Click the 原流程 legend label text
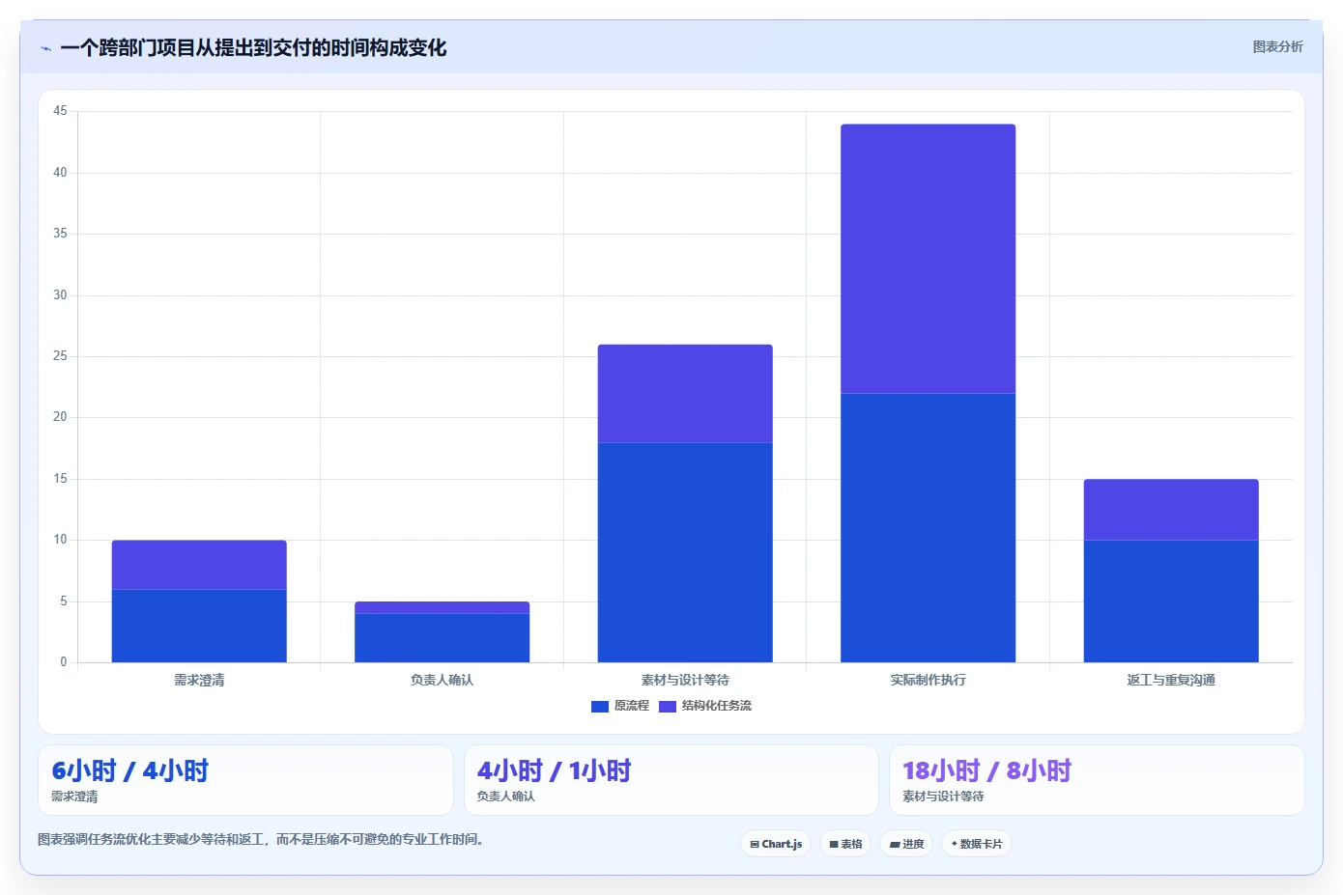Image resolution: width=1343 pixels, height=895 pixels. tap(632, 706)
